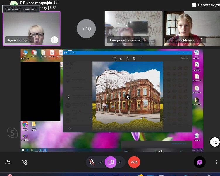Expand microphone options chevron
Screen dimensions: 220x176
click(x=101, y=162)
